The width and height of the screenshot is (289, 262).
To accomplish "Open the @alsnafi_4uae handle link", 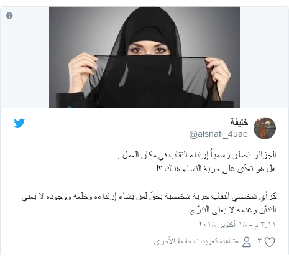I will tap(218, 134).
